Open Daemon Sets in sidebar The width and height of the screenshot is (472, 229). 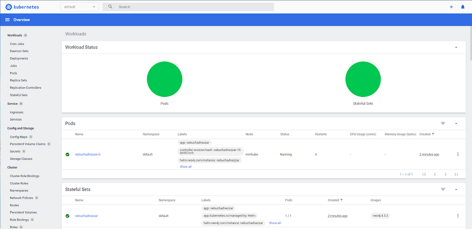coord(19,51)
